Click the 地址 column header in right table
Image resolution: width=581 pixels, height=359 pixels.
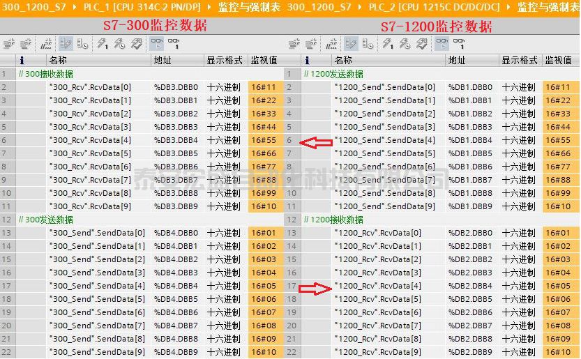point(458,61)
